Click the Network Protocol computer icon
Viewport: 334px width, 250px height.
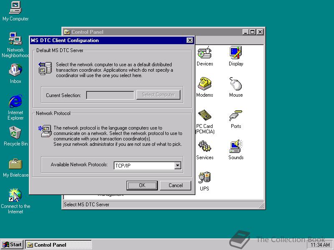[x=45, y=131]
